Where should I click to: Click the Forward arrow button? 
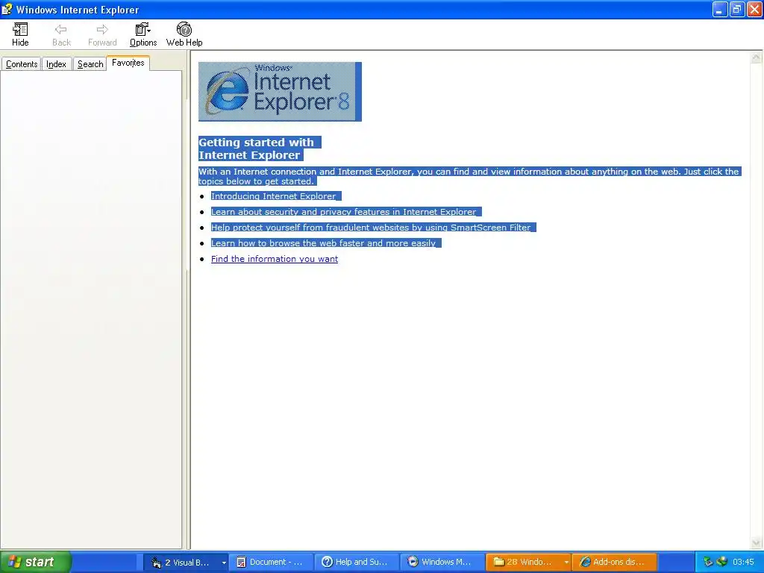pos(102,34)
